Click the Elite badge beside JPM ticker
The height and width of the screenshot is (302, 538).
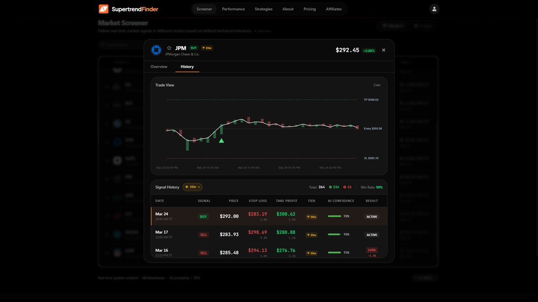(207, 48)
